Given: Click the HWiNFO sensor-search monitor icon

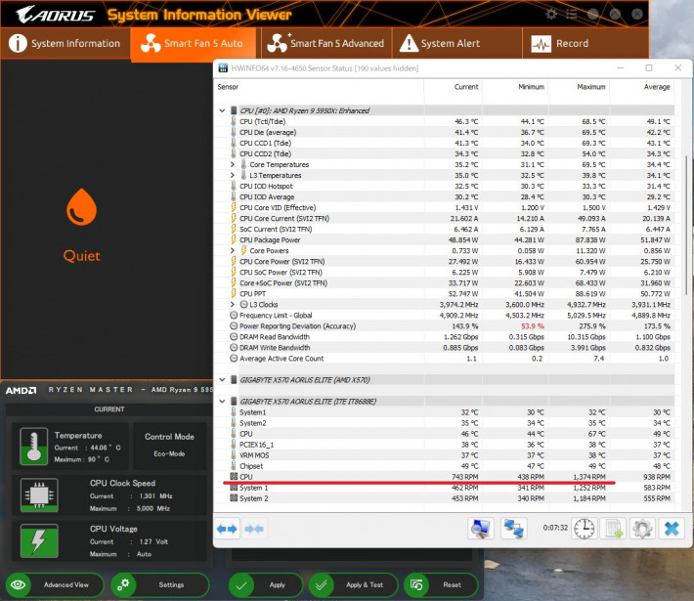Looking at the screenshot, I should pos(481,528).
